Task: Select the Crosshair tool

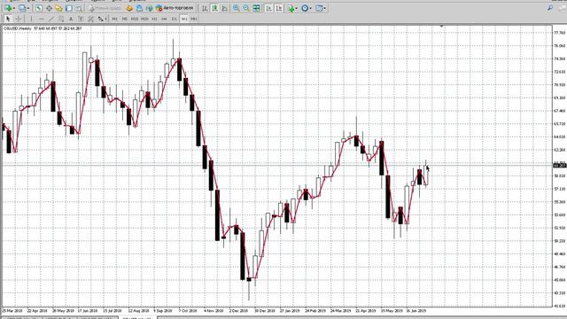Action: coord(18,19)
